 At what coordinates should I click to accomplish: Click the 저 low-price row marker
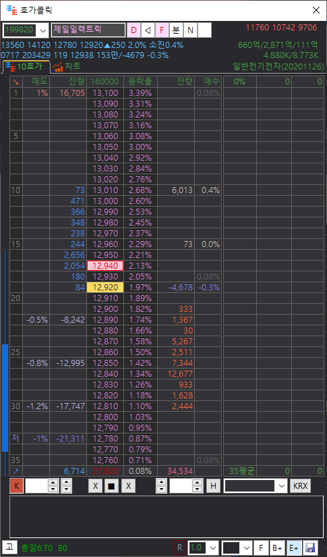pos(16,438)
